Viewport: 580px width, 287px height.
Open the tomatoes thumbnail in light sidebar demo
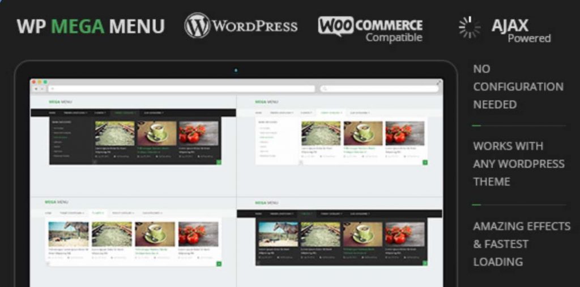click(x=404, y=133)
